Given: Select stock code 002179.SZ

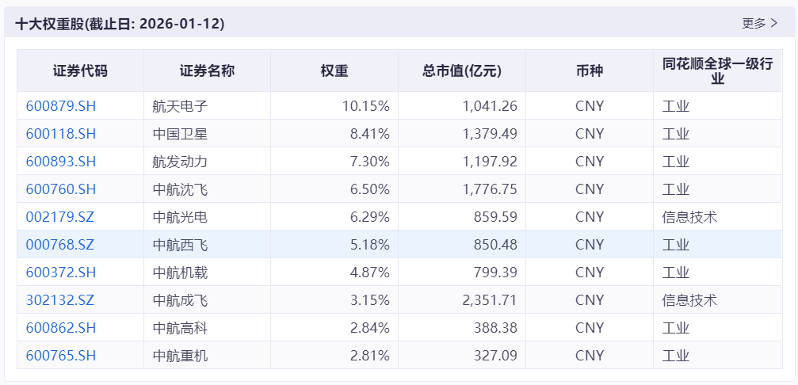Looking at the screenshot, I should click(60, 217).
